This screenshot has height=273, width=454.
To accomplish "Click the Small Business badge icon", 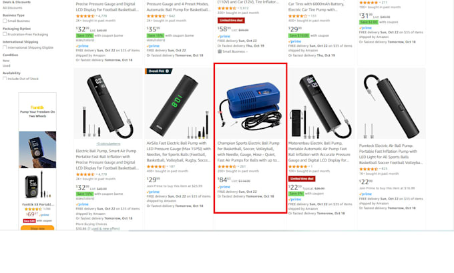I will click(x=220, y=51).
